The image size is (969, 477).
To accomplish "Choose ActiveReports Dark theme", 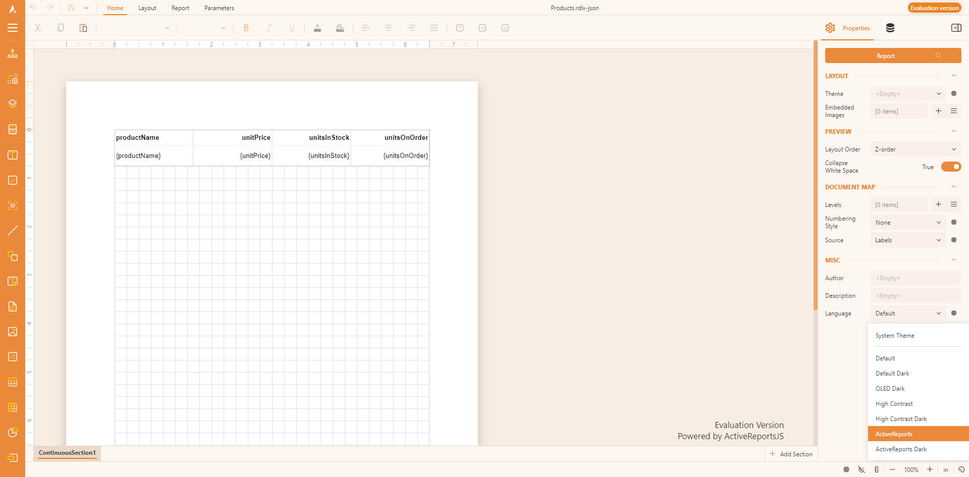I will click(x=901, y=449).
